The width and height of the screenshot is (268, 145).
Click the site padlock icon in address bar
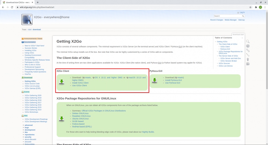(x=17, y=7)
